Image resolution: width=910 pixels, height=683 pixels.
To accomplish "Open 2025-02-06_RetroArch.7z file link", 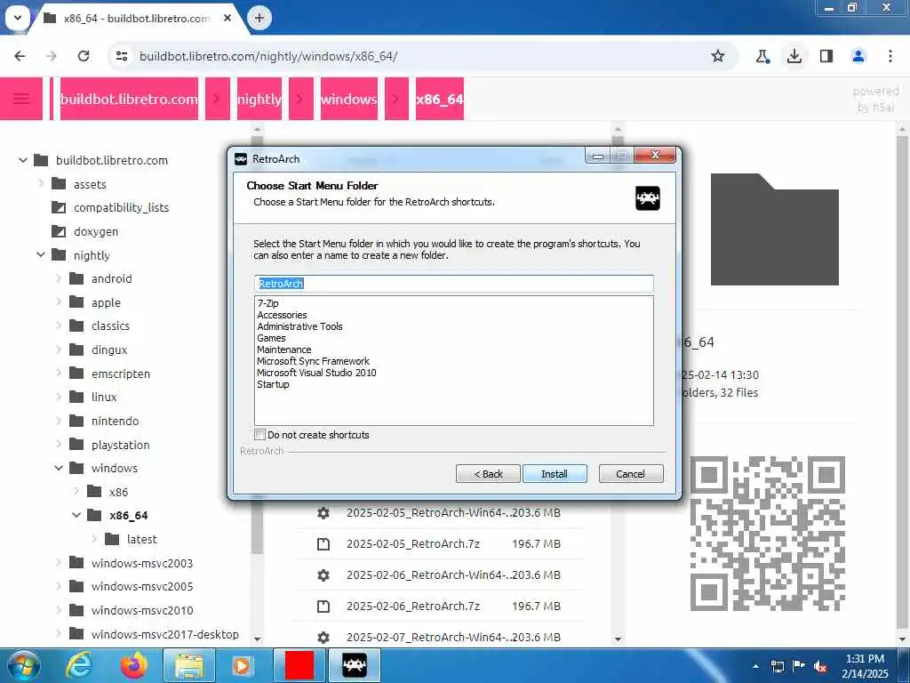I will coord(413,607).
